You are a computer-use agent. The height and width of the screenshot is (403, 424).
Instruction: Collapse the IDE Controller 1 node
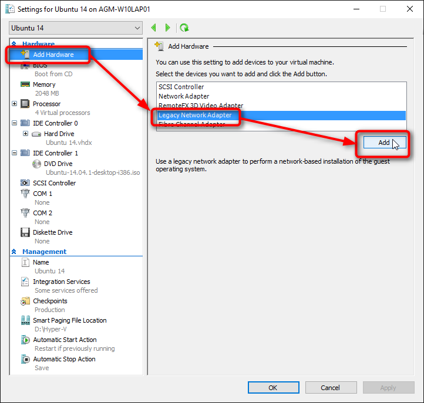pos(14,153)
